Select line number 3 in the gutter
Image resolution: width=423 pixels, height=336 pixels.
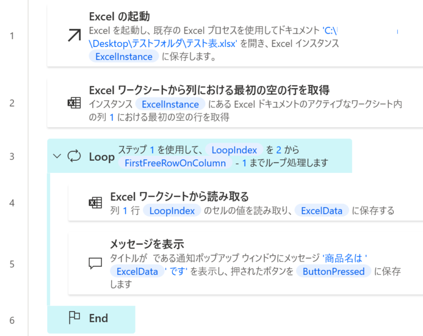(12, 156)
